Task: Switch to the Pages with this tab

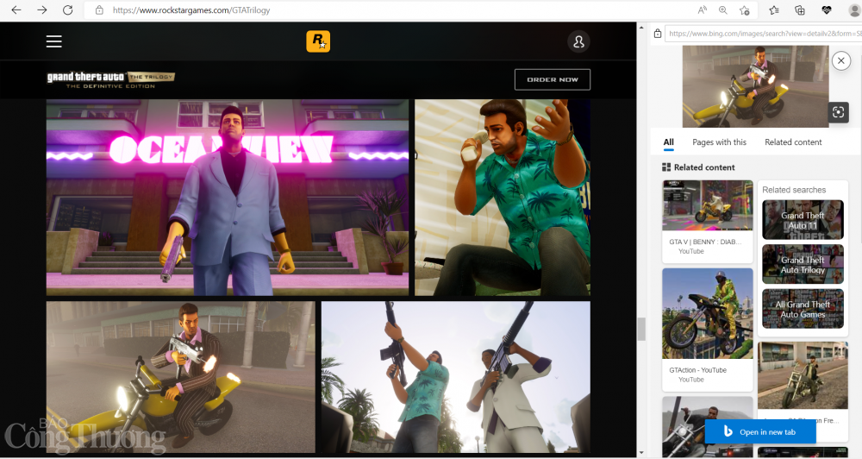Action: [x=719, y=142]
